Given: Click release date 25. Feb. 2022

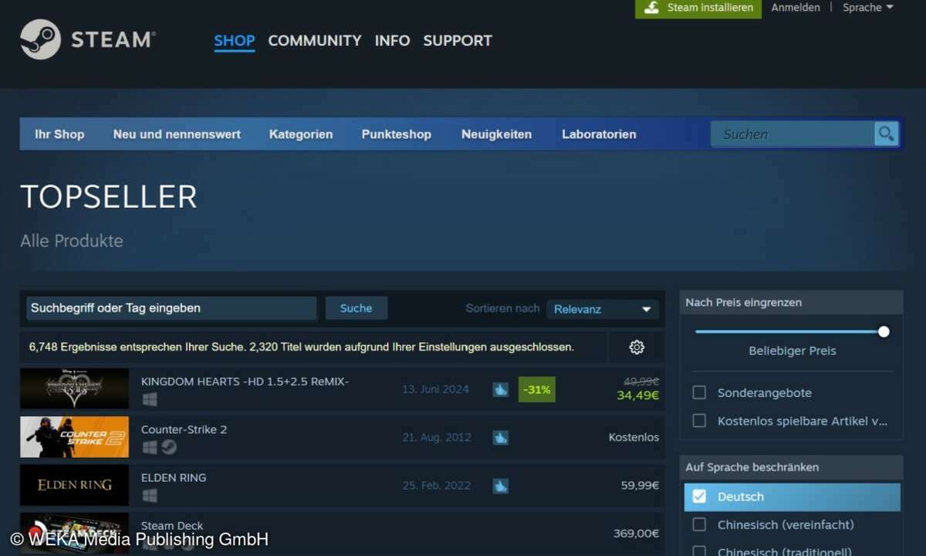Looking at the screenshot, I should 436,486.
